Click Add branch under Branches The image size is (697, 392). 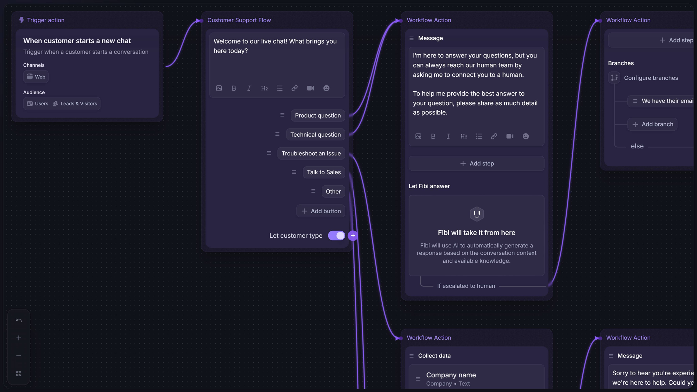[x=652, y=124]
